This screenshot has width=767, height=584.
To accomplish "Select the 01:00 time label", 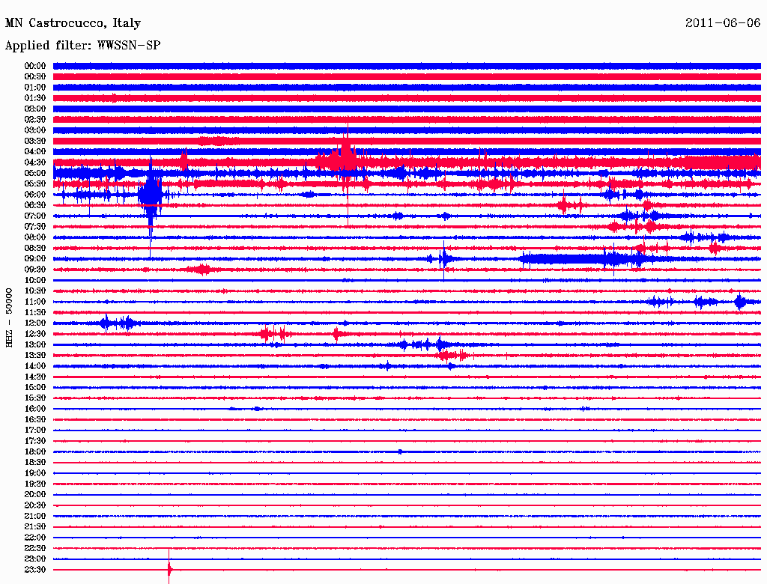I will point(35,87).
